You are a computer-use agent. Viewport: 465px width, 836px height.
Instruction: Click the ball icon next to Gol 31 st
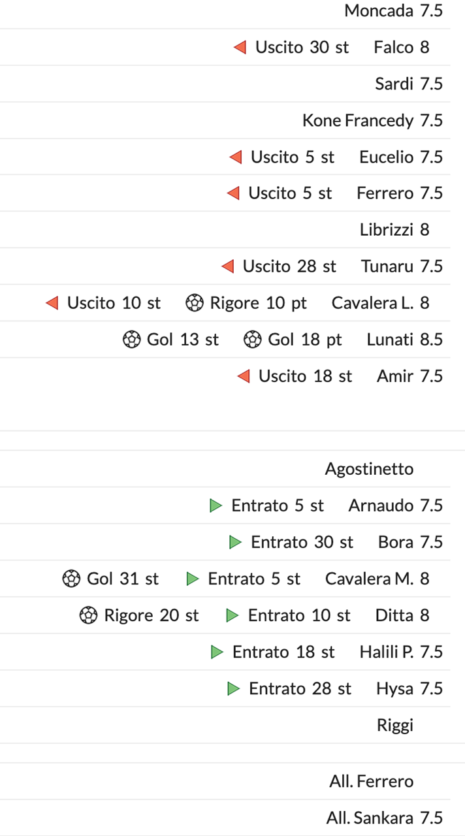71,579
